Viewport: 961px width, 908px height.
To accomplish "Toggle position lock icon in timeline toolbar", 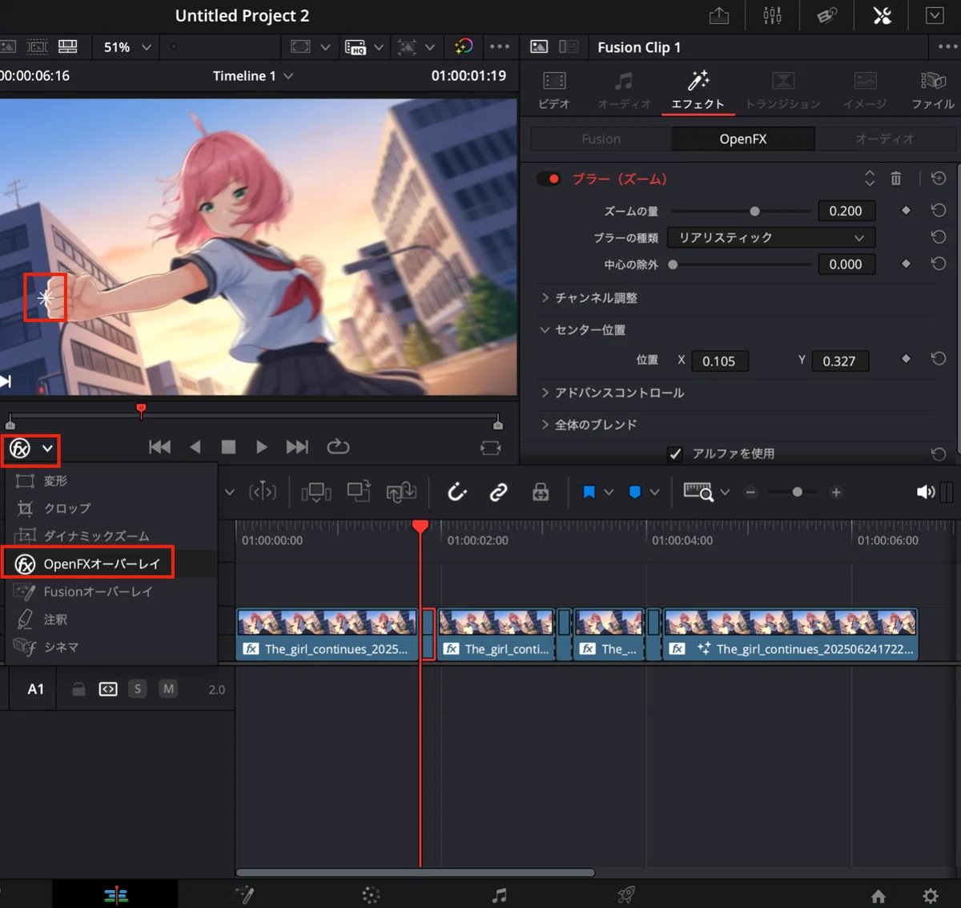I will pos(541,492).
